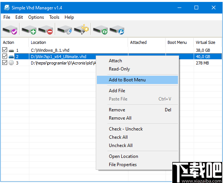
Task: Click the Add VHD toolbar icon with green plus
Action: 29,30
